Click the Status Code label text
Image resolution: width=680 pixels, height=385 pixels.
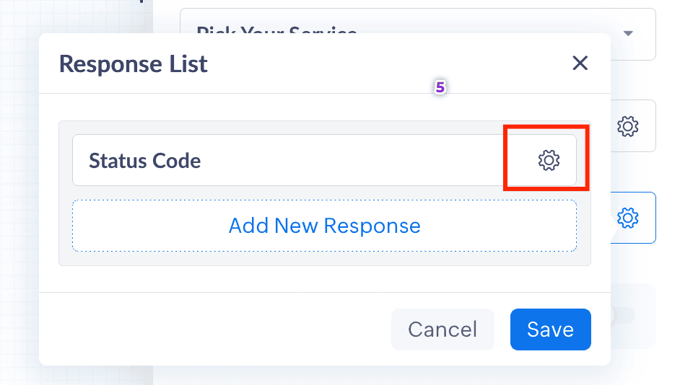coord(144,160)
